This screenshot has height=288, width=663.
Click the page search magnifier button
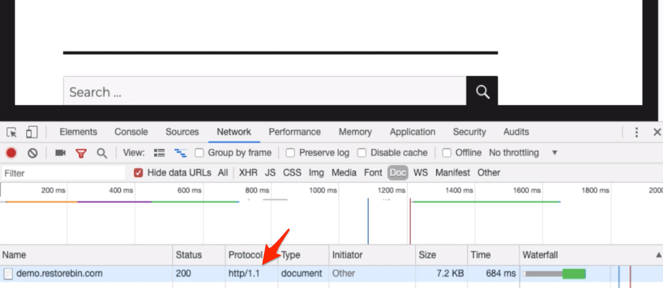click(482, 91)
